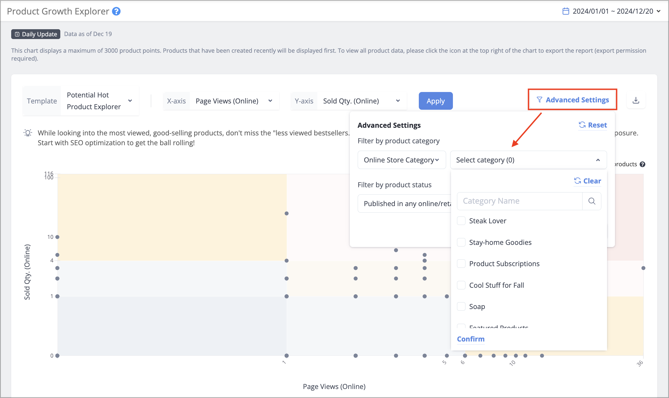Open the Template dropdown

coord(100,101)
